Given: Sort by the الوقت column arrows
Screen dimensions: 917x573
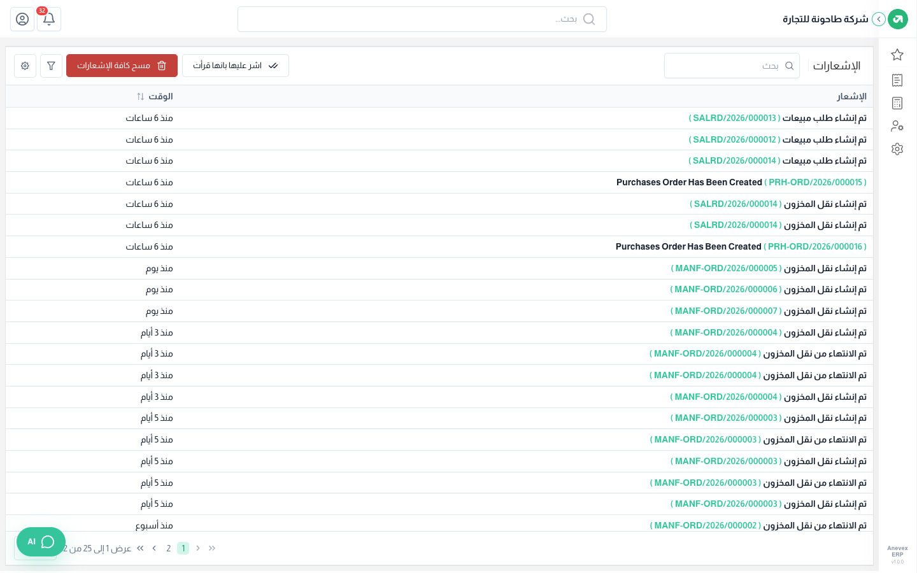Looking at the screenshot, I should pyautogui.click(x=141, y=97).
